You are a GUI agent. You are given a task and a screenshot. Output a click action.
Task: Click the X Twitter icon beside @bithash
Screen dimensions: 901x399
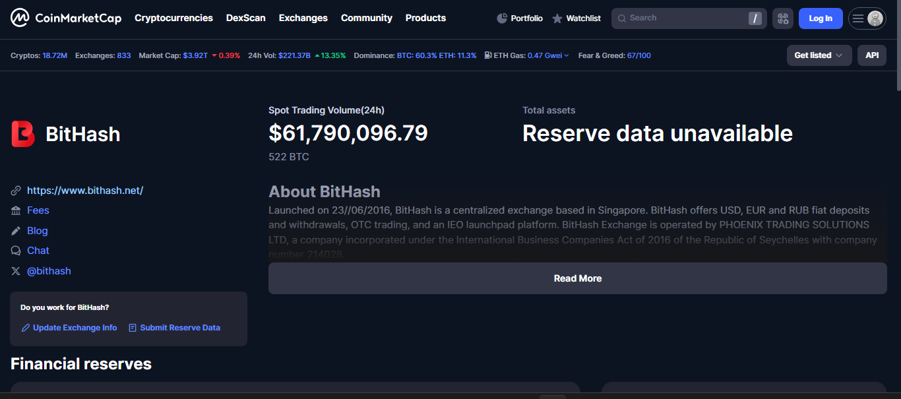[16, 271]
